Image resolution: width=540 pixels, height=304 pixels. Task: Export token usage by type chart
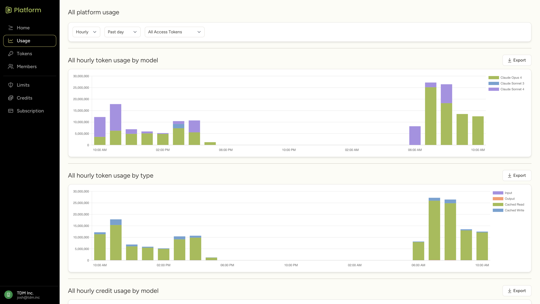(x=517, y=176)
